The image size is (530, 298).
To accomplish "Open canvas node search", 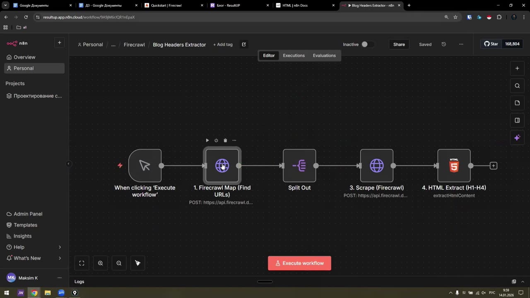I will 517,86.
